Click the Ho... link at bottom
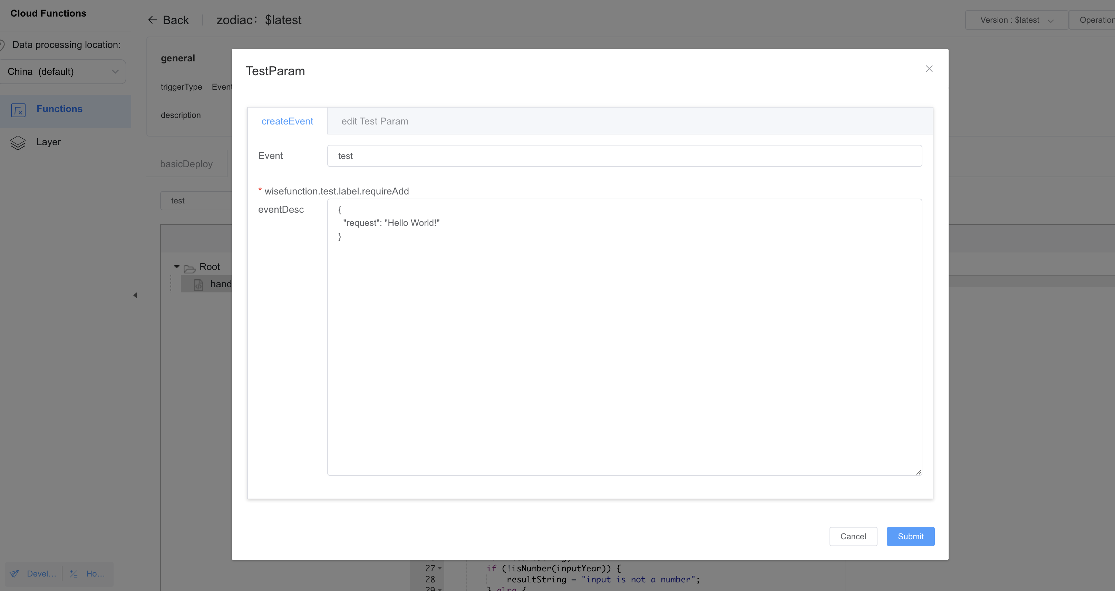Image resolution: width=1115 pixels, height=591 pixels. [x=95, y=574]
